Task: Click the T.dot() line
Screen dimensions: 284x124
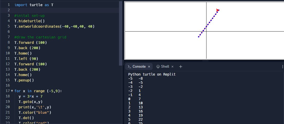Action: (x=26, y=118)
